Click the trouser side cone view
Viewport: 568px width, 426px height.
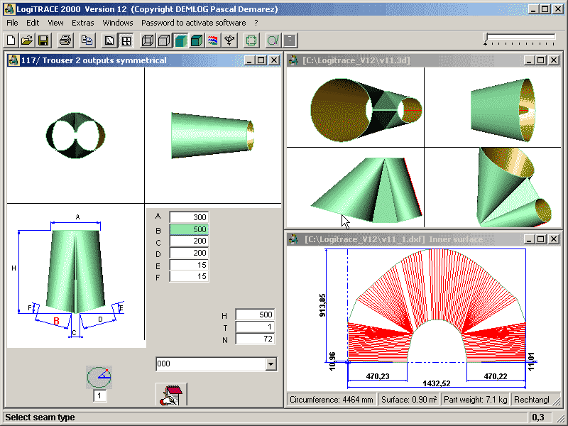(x=212, y=136)
